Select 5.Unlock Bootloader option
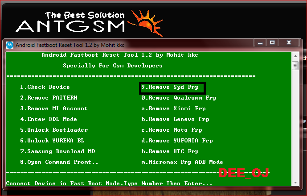307x196 pixels. [x=53, y=130]
